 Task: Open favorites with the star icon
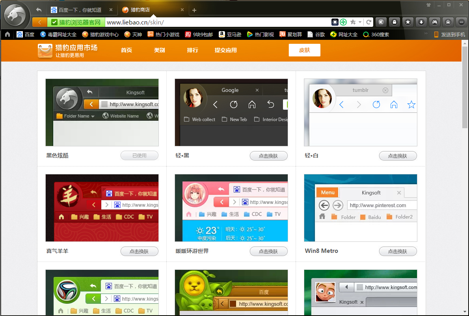click(x=408, y=22)
